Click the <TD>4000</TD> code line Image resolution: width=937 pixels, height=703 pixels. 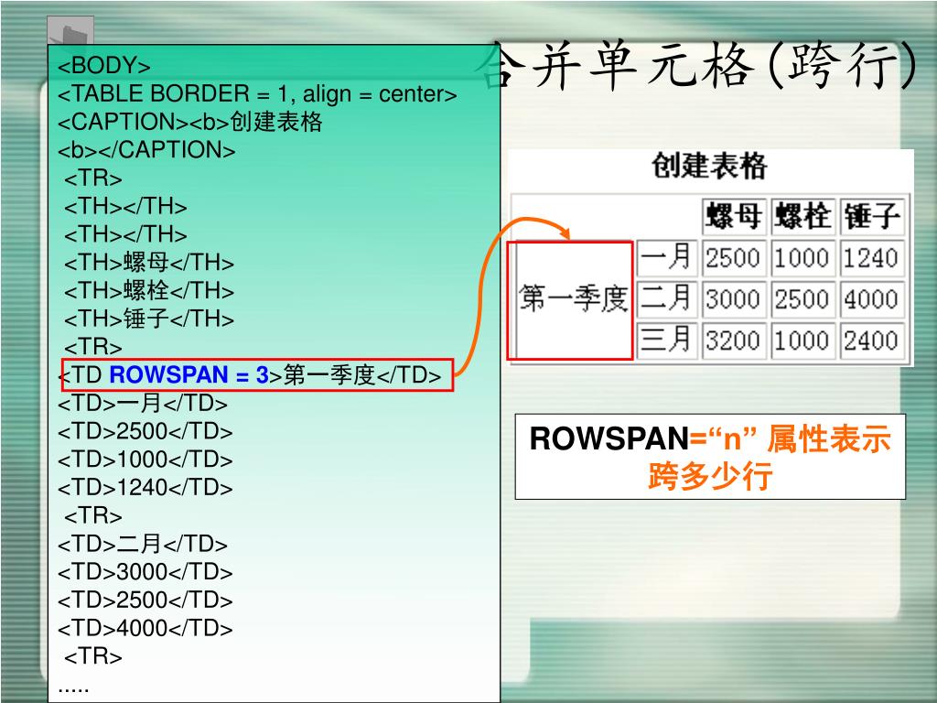coord(145,628)
